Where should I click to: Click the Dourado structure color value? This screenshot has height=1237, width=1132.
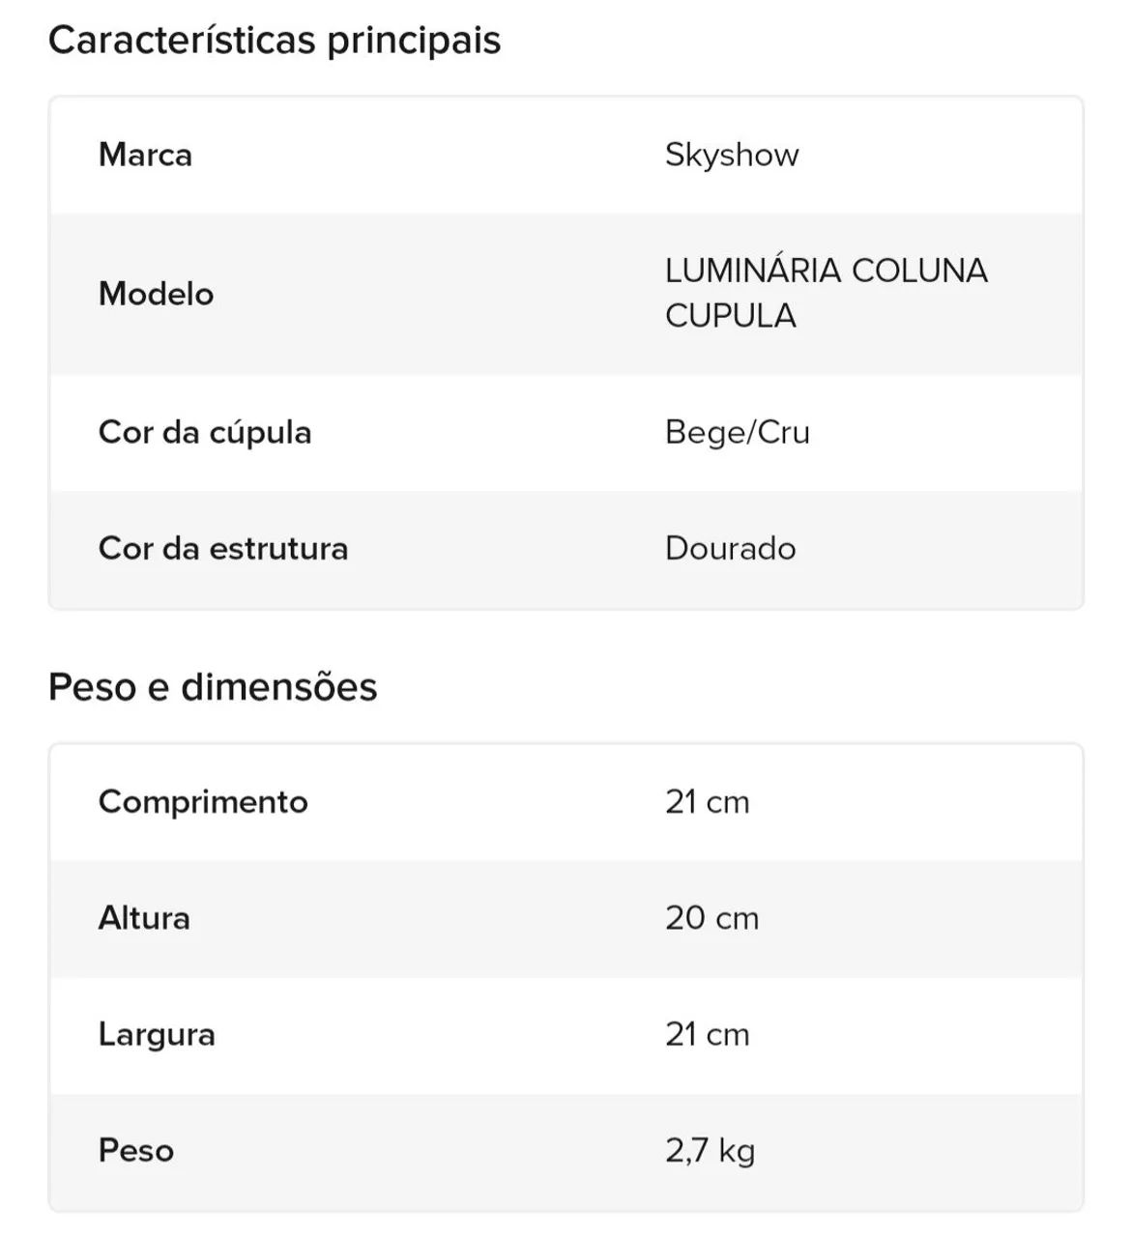pos(731,549)
